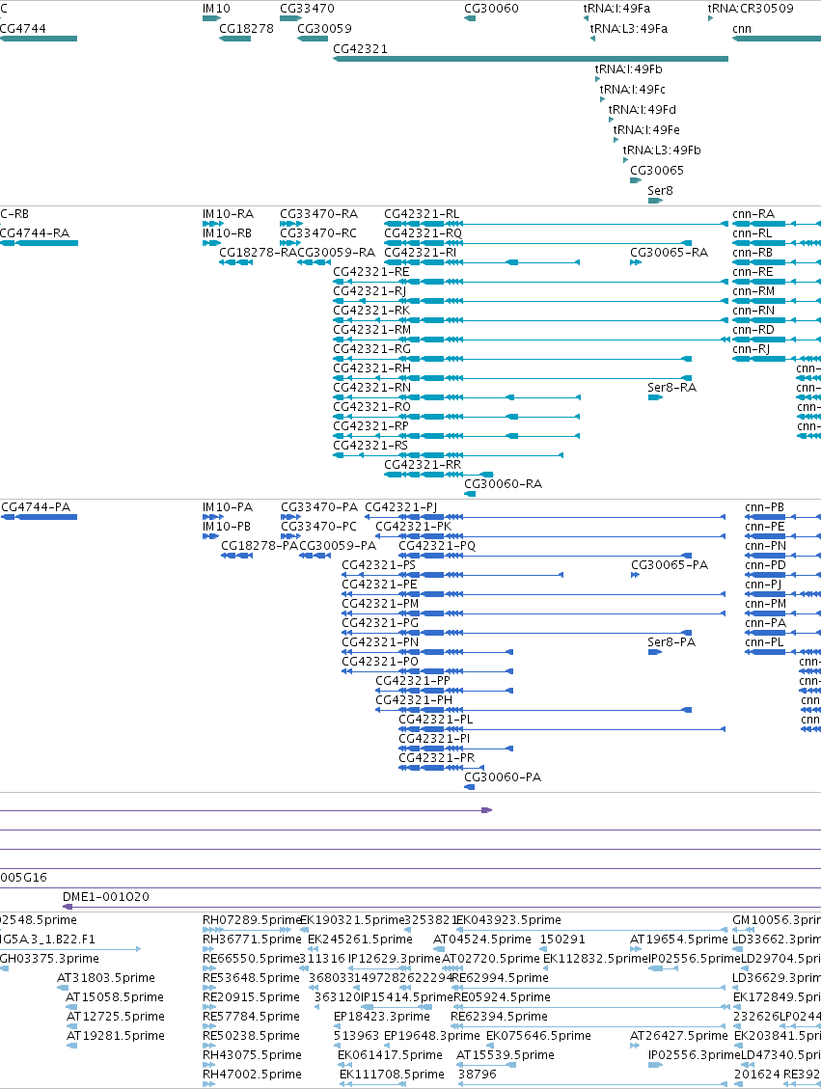The image size is (821, 1089).
Task: Open EST EP18423.3prime
Action: 381,1016
